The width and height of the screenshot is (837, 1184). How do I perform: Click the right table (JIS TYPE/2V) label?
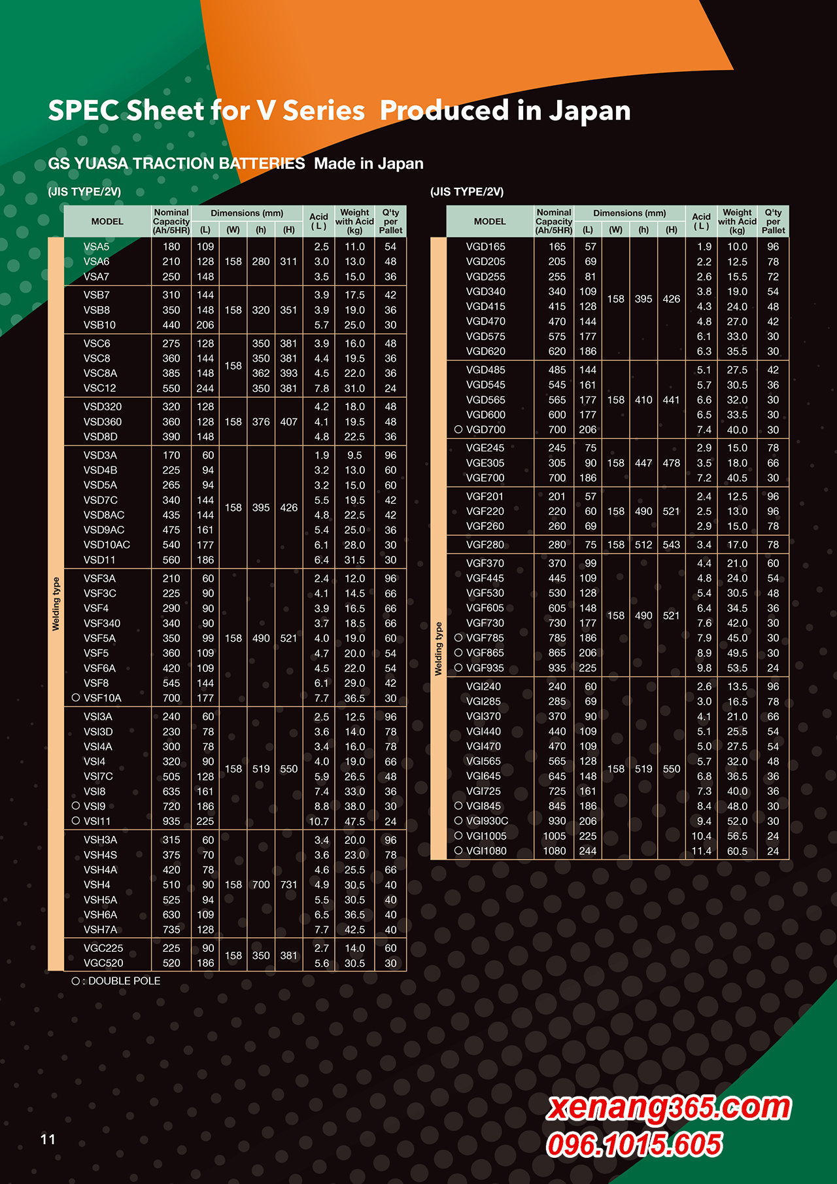[467, 192]
